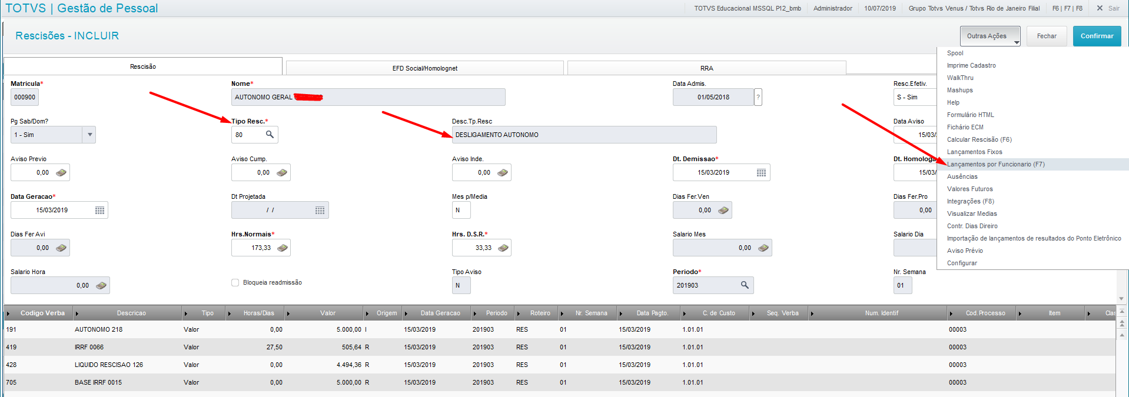Image resolution: width=1129 pixels, height=397 pixels.
Task: Focus the Mes p/Media input field
Action: pyautogui.click(x=461, y=210)
